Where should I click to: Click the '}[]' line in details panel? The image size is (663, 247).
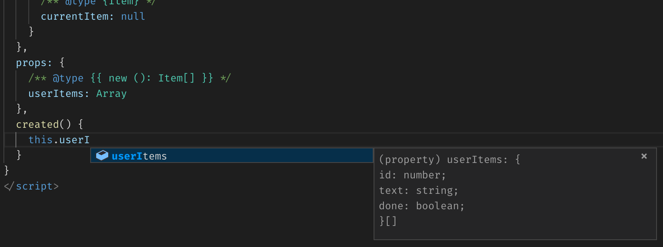coord(388,221)
